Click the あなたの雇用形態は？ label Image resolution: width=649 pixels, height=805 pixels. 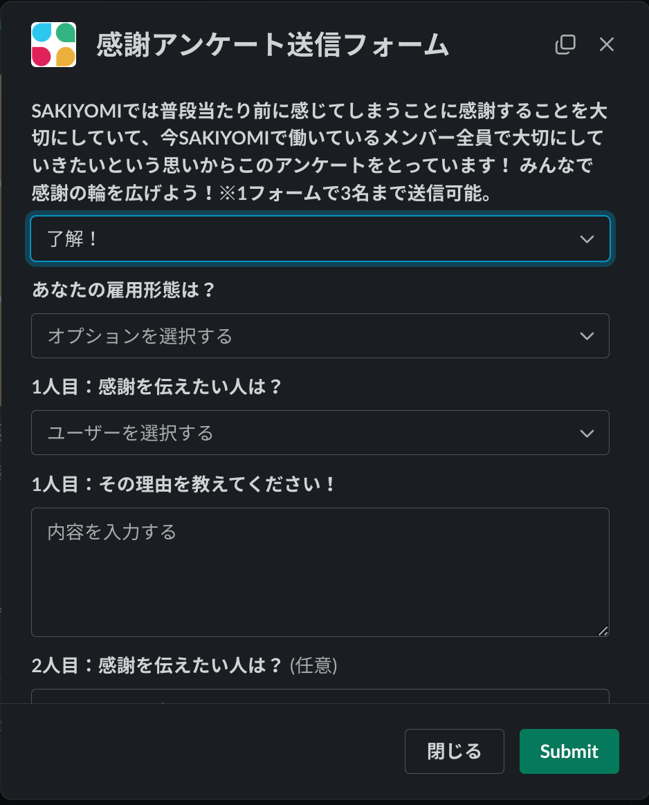[x=125, y=289]
